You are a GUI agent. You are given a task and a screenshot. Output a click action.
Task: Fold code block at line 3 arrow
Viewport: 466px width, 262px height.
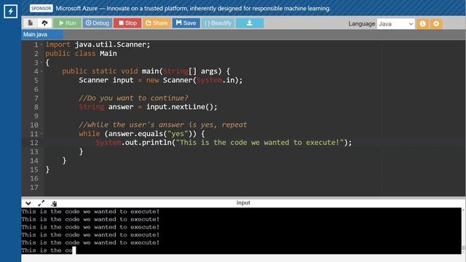pyautogui.click(x=42, y=63)
